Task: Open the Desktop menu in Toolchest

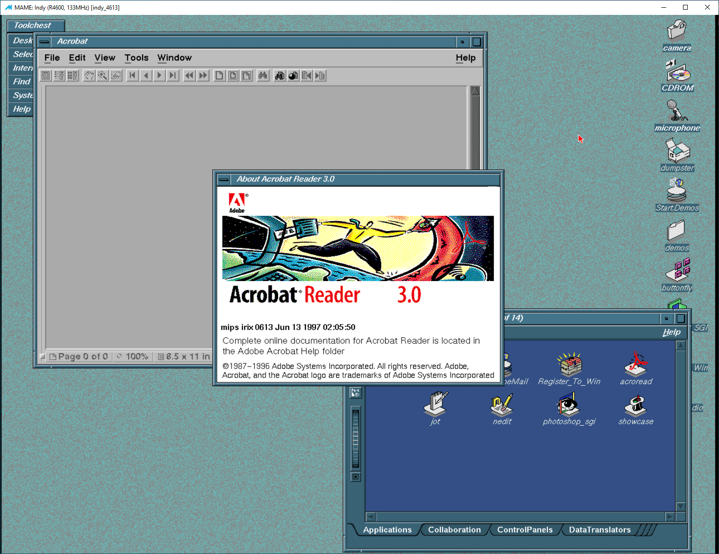Action: tap(21, 41)
